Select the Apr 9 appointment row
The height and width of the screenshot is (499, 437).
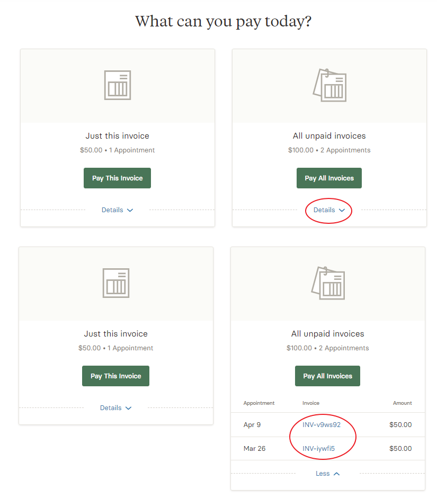pyautogui.click(x=328, y=424)
